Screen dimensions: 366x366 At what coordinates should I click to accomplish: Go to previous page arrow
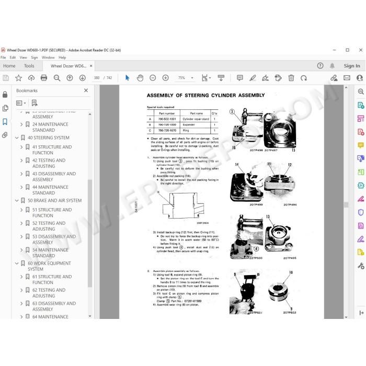[x=70, y=78]
